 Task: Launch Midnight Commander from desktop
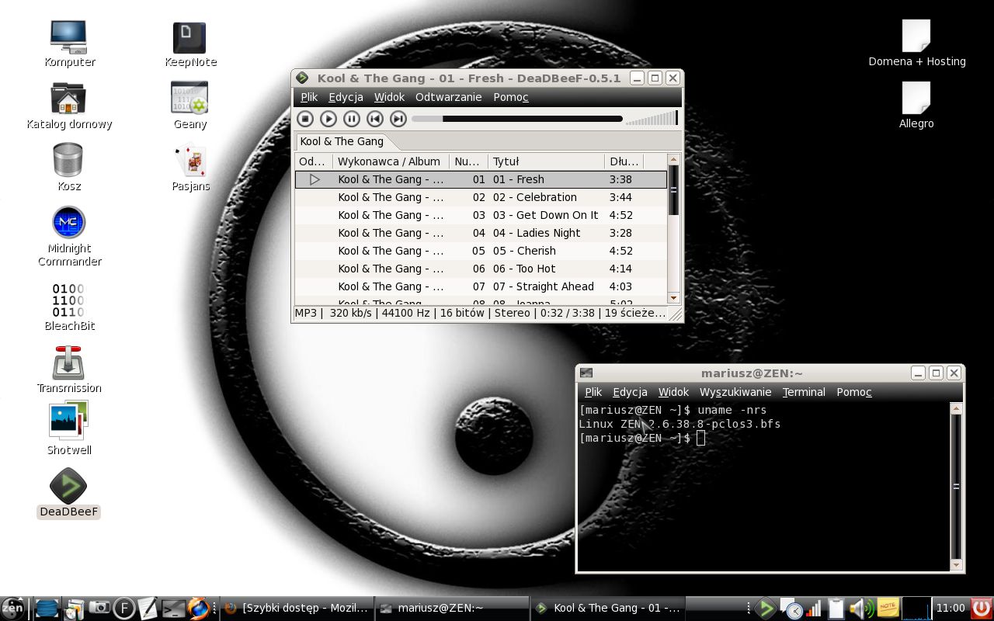69,237
